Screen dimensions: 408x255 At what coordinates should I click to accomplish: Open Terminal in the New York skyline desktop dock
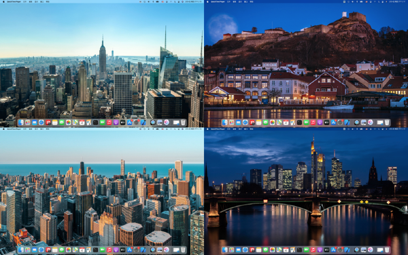95,122
